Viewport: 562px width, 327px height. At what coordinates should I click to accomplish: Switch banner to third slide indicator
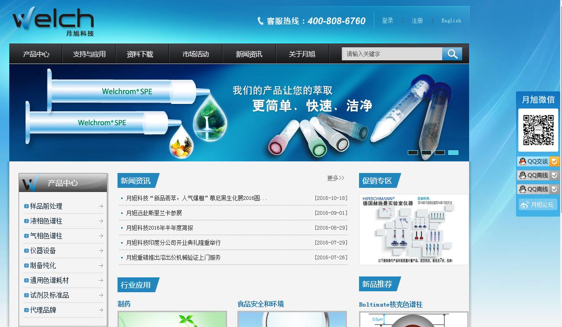coord(440,153)
